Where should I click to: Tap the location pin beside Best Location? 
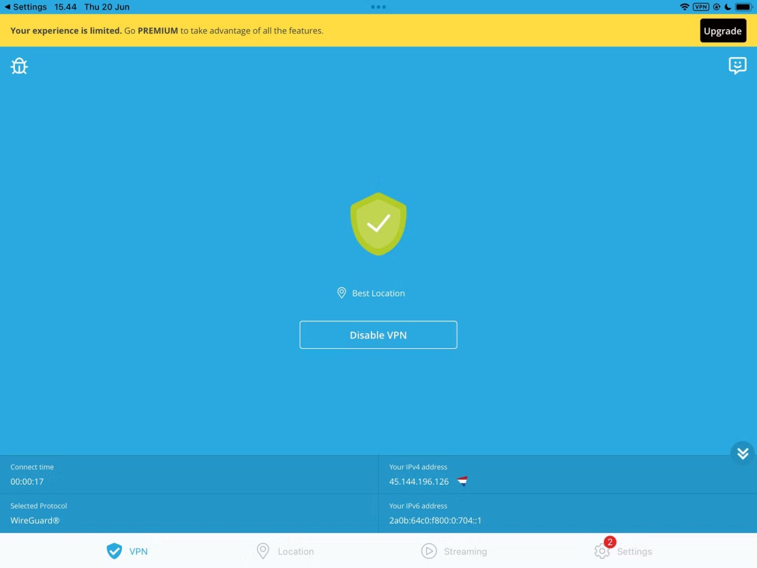tap(341, 293)
